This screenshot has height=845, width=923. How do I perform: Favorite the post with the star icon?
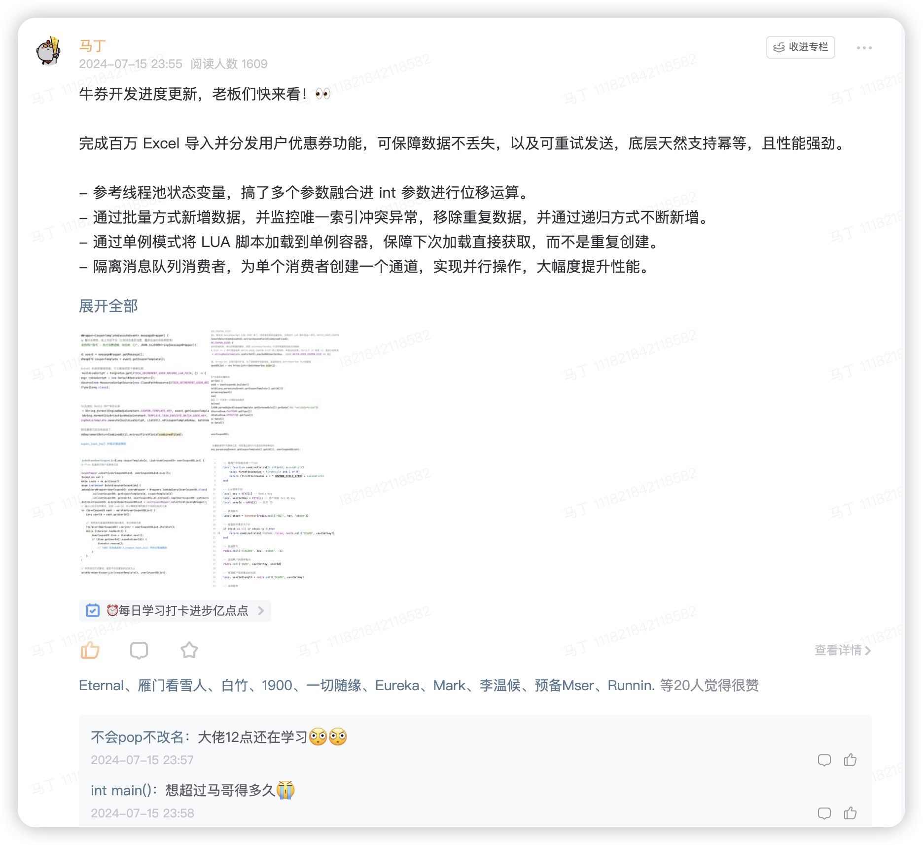[189, 650]
